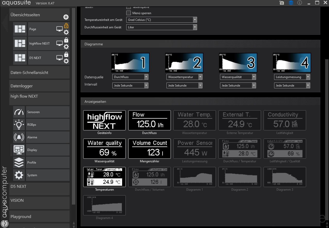Click the desktop monitor icon for highflow NEXT
The image size is (329, 228).
(60, 44)
